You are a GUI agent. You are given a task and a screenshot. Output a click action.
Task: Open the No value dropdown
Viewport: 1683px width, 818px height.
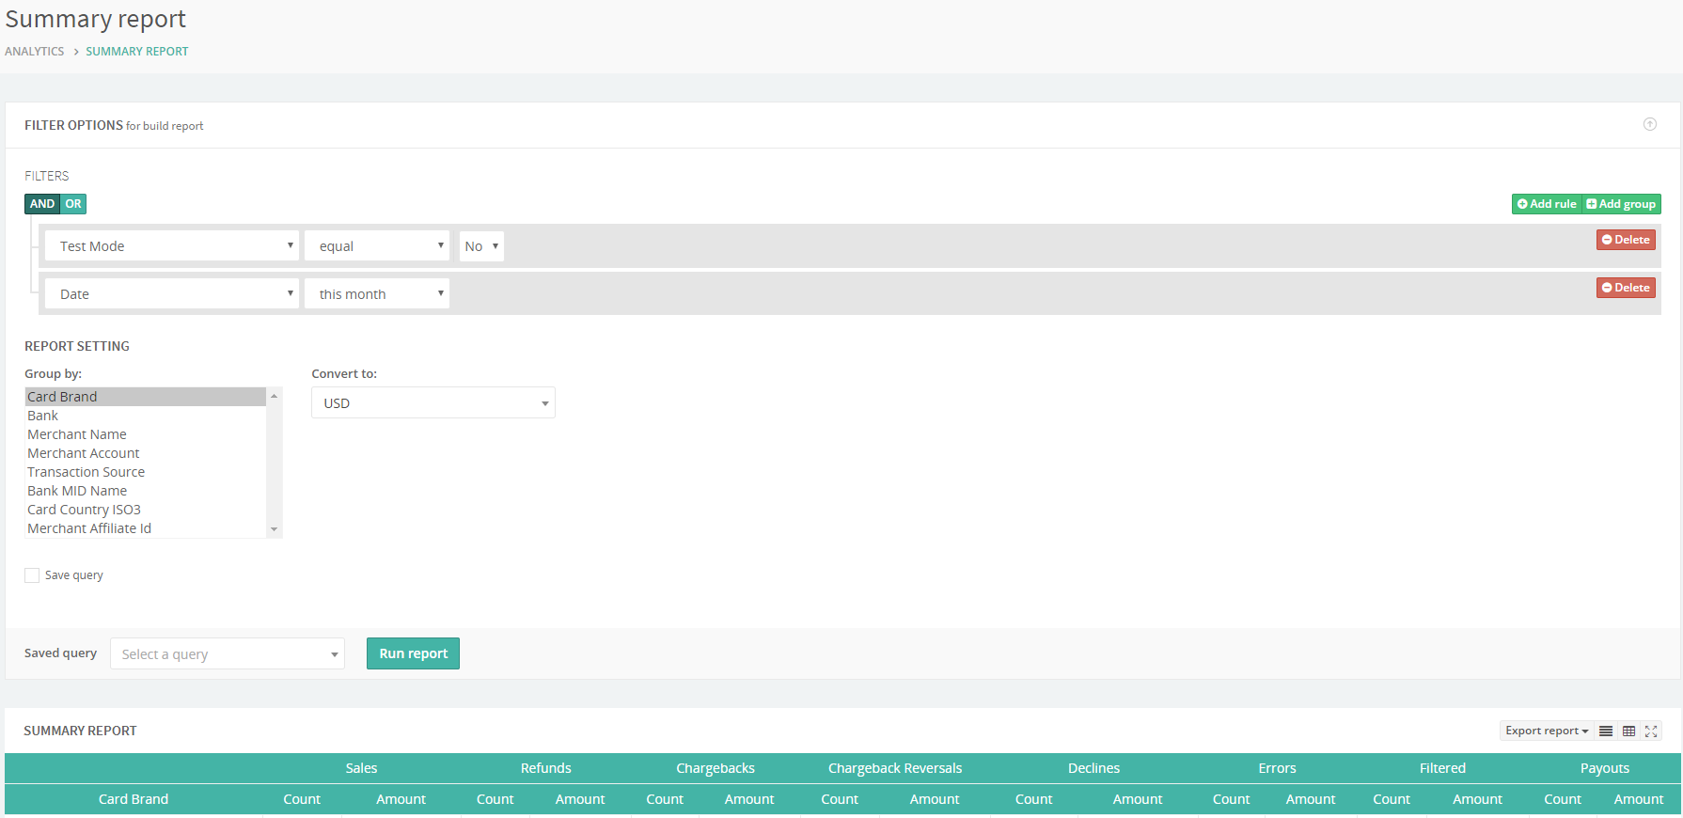click(481, 246)
